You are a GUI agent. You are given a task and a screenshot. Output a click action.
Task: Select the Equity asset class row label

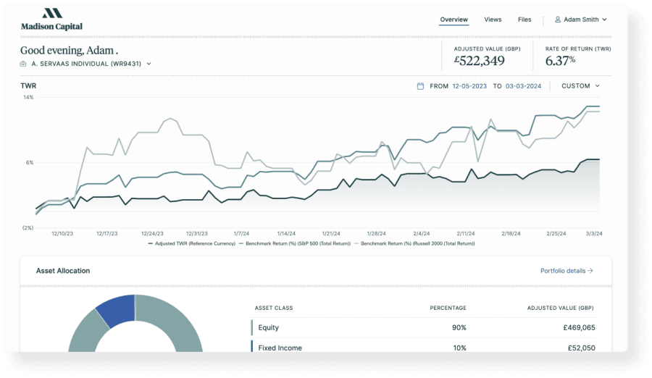pyautogui.click(x=268, y=328)
